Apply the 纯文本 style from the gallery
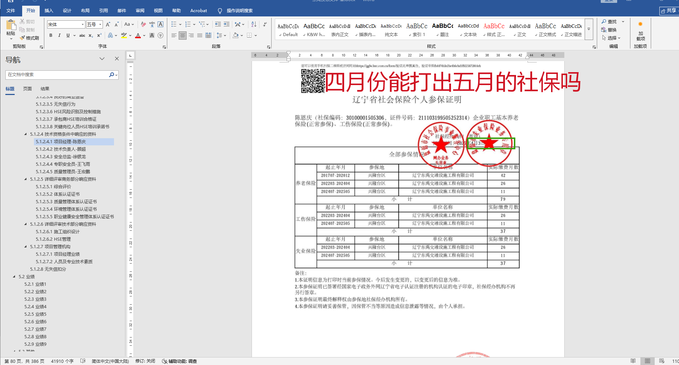 tap(391, 29)
